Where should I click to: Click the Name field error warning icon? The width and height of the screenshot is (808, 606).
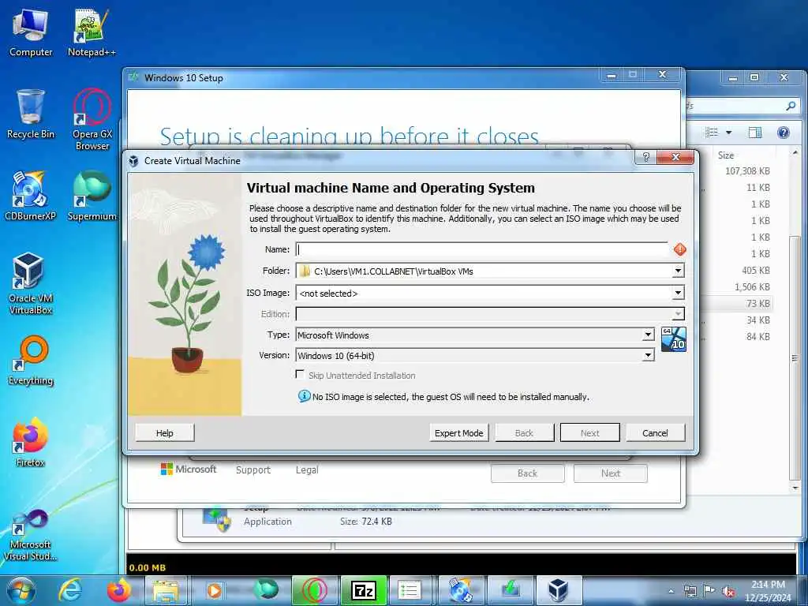click(679, 249)
